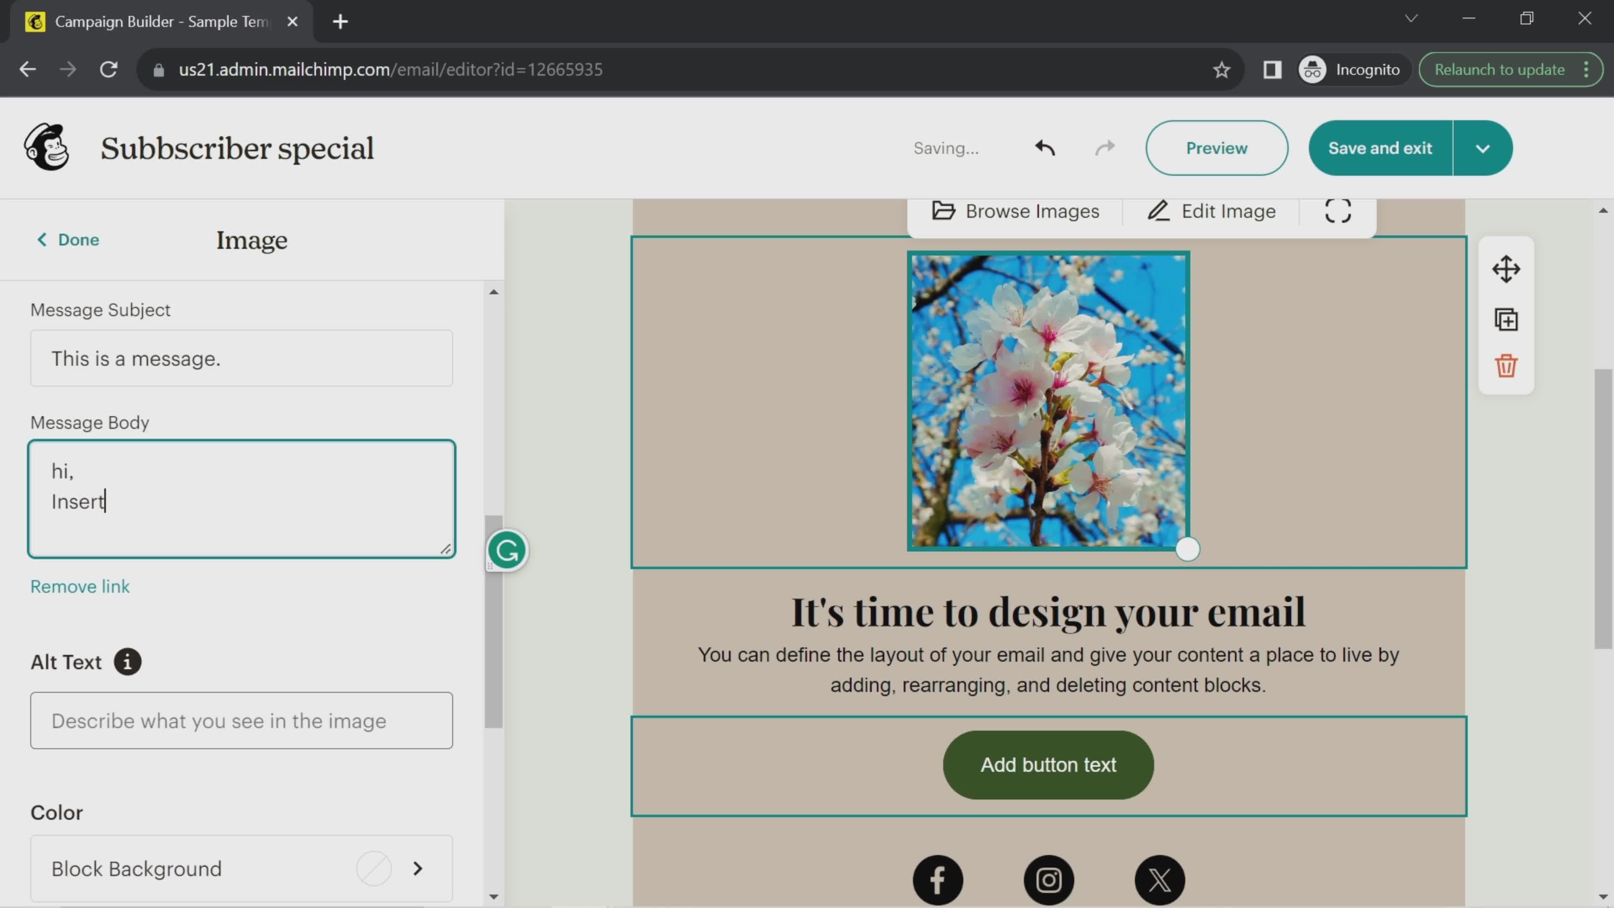Viewport: 1614px width, 908px height.
Task: Close the Campaign Builder tab
Action: tap(292, 21)
